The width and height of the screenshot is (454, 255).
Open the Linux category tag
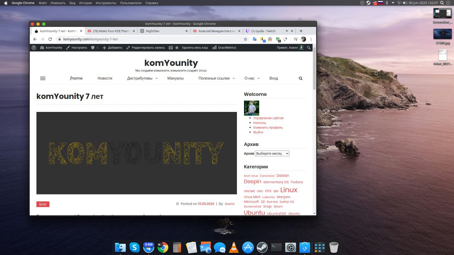pyautogui.click(x=289, y=190)
